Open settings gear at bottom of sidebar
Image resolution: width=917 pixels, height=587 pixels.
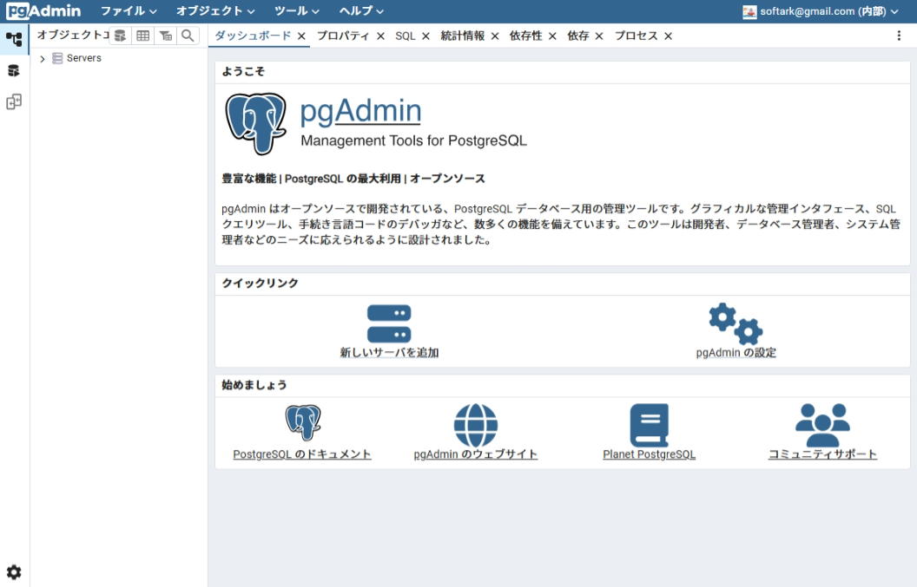[x=14, y=571]
